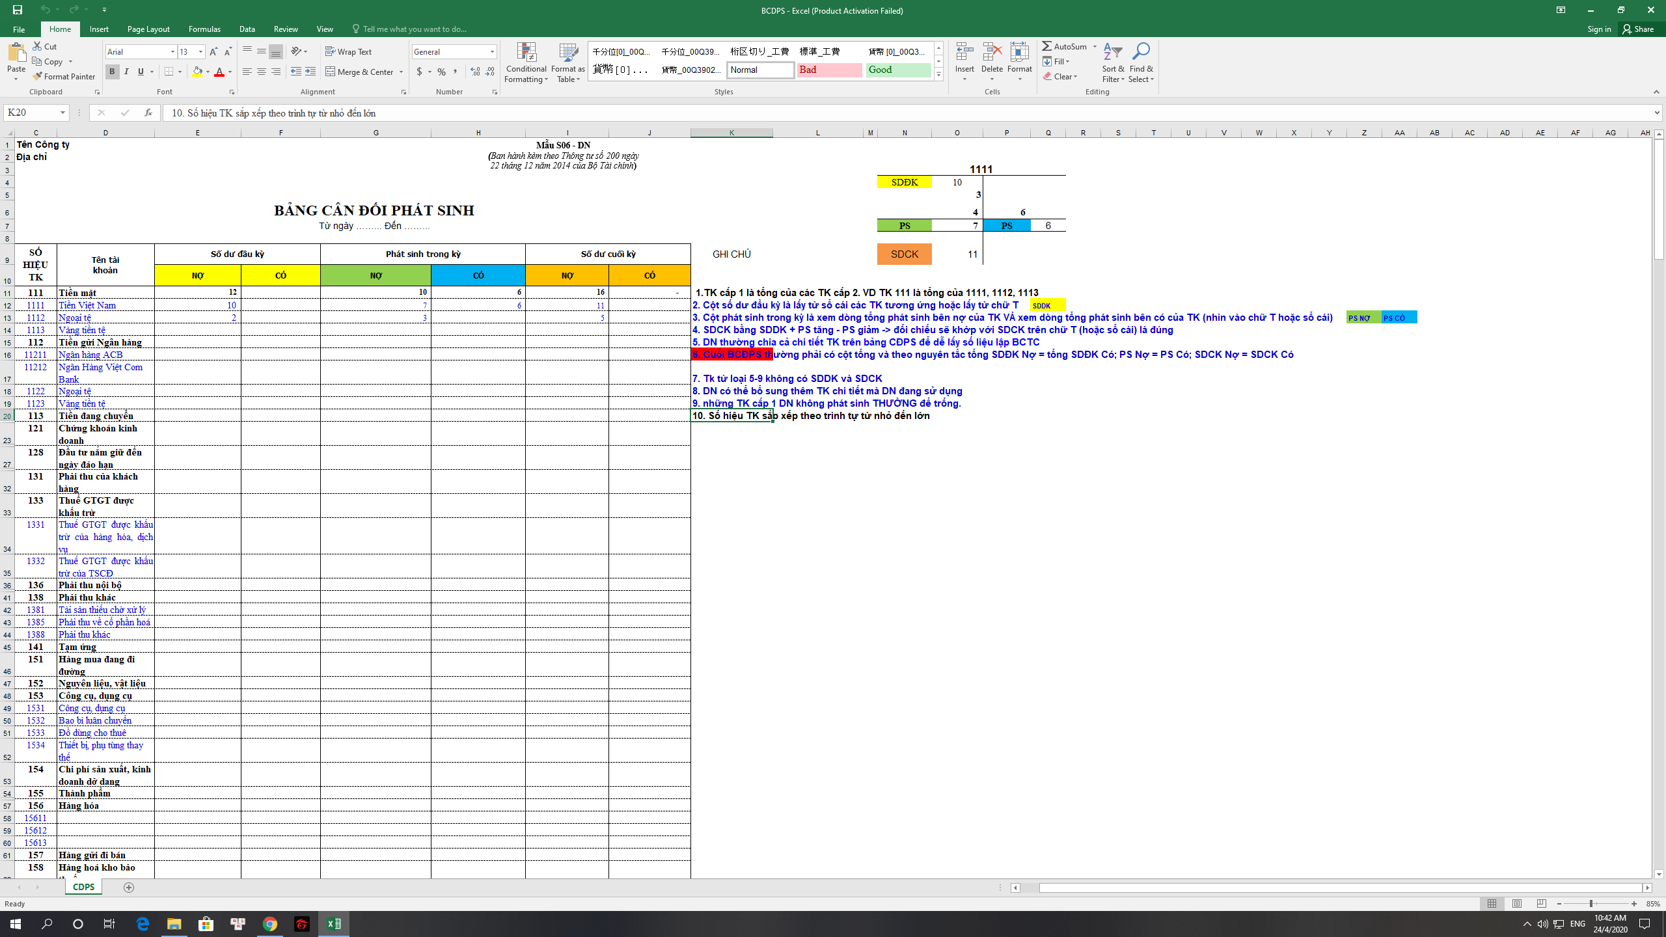Click the Format Painter brush icon
The height and width of the screenshot is (937, 1666).
point(38,76)
